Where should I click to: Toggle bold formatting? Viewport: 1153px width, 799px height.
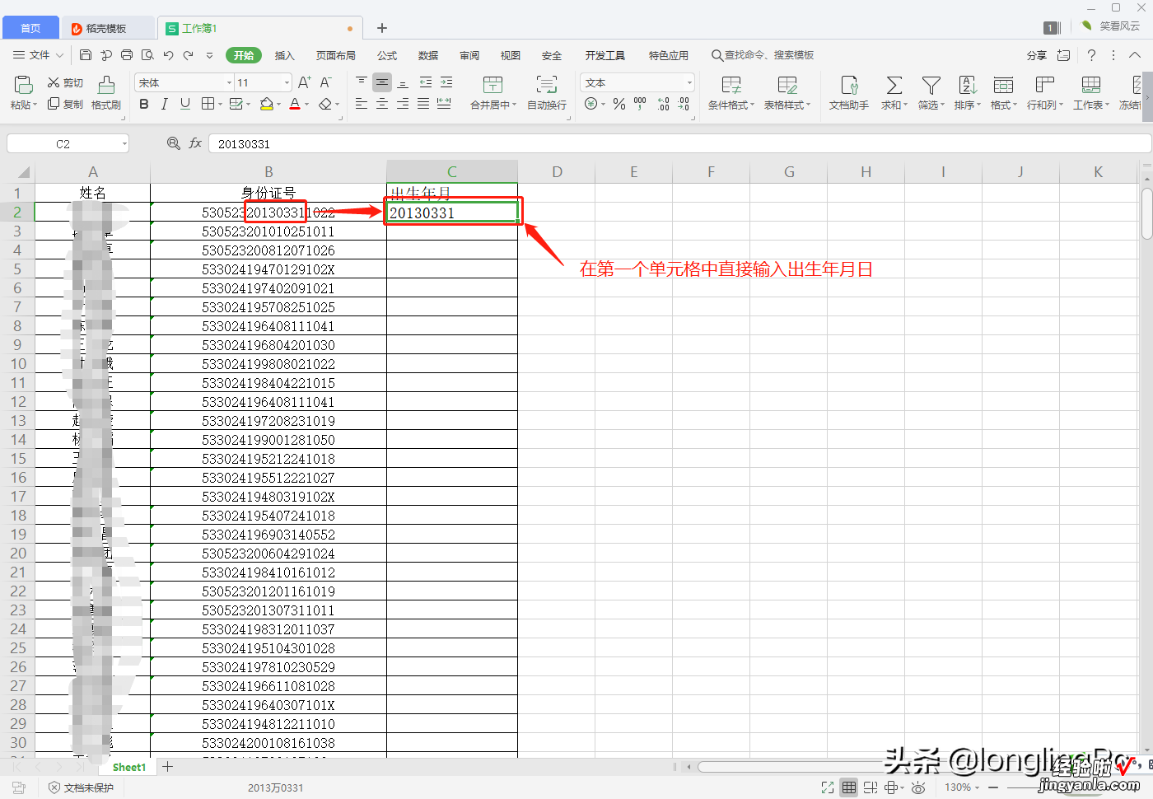[144, 104]
